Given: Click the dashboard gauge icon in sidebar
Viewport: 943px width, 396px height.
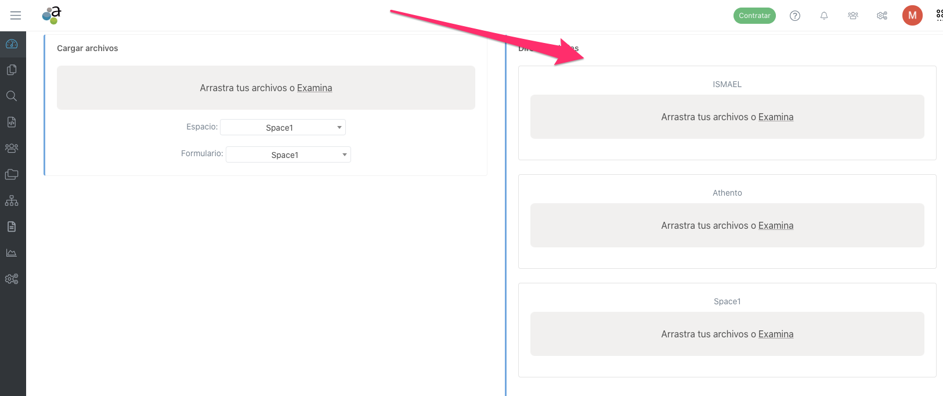Looking at the screenshot, I should pyautogui.click(x=12, y=44).
